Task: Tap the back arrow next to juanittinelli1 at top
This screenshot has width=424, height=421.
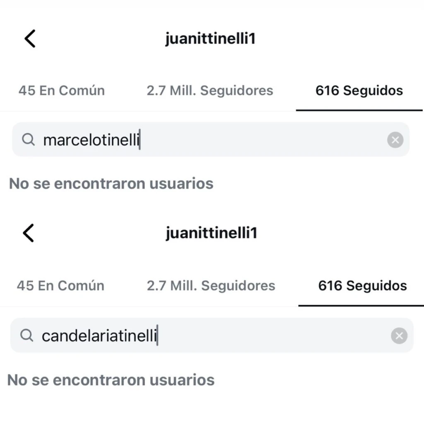Action: pos(29,38)
